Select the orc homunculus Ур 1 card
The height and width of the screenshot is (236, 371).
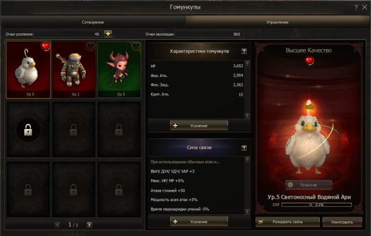[74, 70]
